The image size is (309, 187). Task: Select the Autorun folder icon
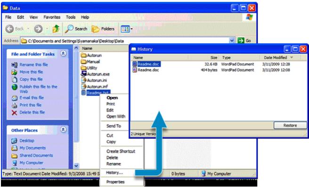83,55
